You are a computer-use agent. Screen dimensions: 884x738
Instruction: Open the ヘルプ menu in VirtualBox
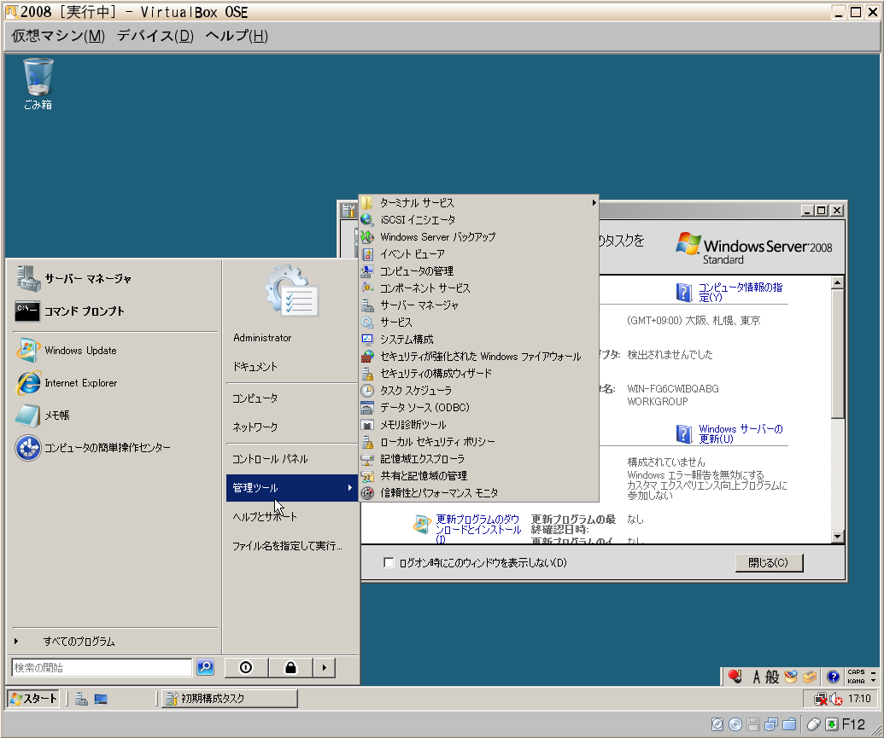coord(237,36)
